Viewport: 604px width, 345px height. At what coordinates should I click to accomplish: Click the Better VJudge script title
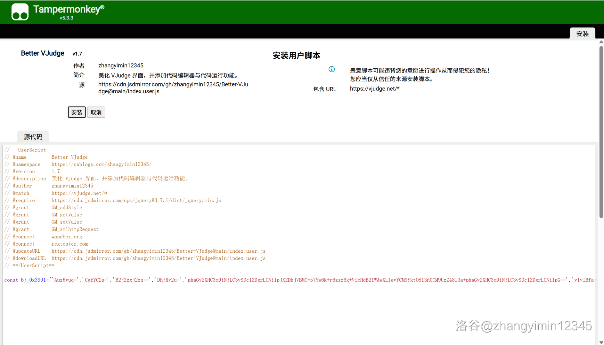43,53
